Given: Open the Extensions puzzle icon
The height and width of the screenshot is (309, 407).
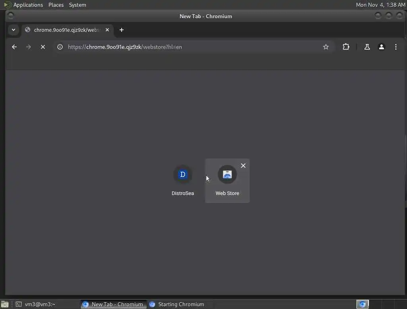Looking at the screenshot, I should (346, 47).
